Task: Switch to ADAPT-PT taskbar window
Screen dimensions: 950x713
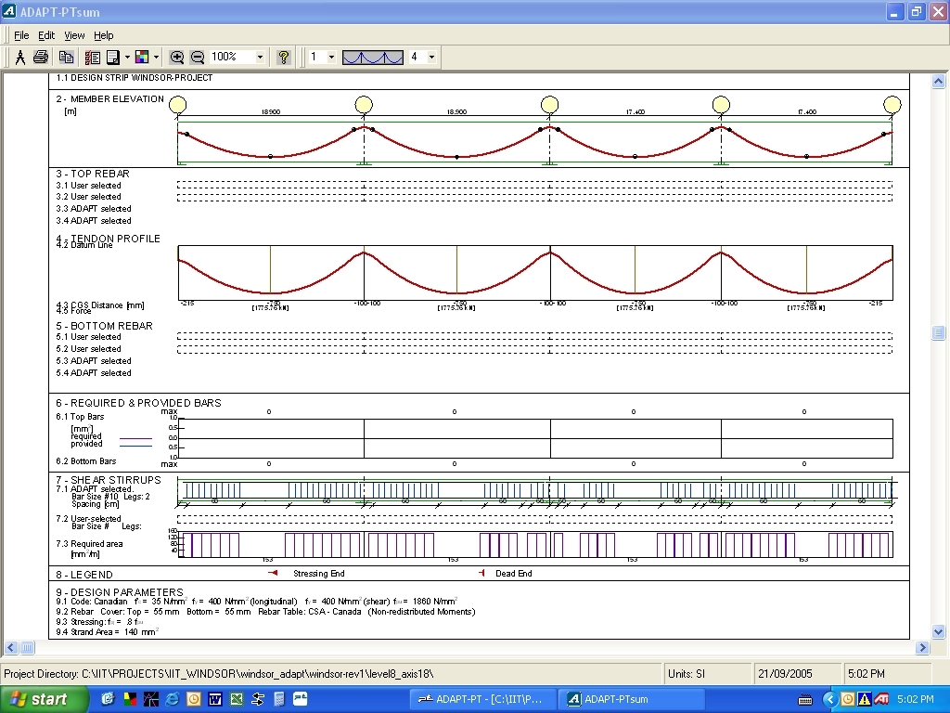Action: (482, 699)
